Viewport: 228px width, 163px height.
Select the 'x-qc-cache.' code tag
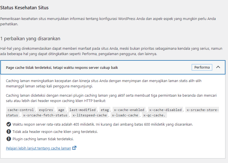(x=154, y=115)
